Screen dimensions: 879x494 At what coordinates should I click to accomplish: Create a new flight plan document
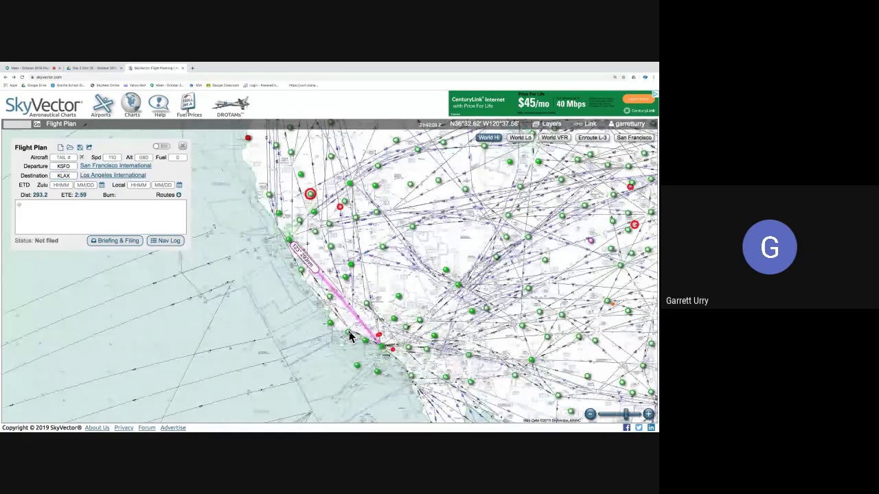60,147
